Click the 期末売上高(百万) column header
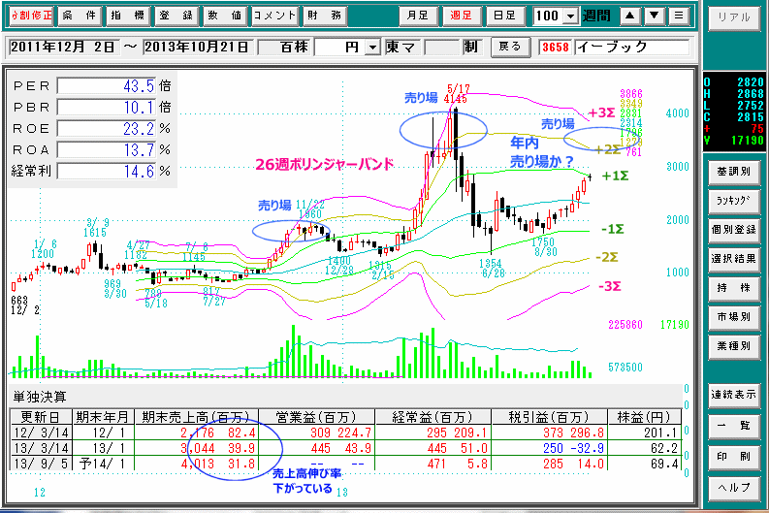This screenshot has width=769, height=513. click(x=196, y=417)
